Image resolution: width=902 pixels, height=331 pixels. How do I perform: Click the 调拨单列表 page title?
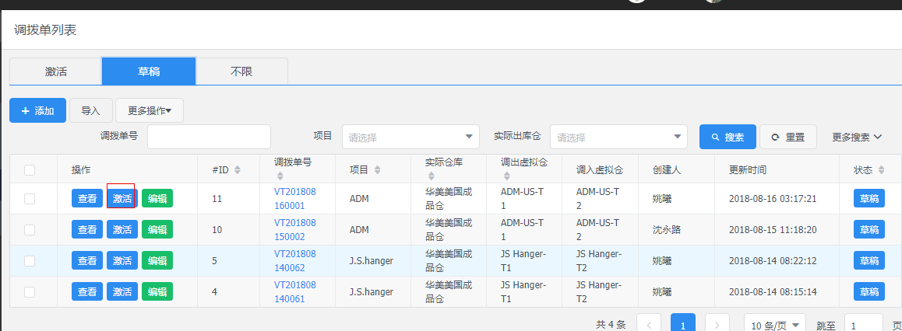45,30
